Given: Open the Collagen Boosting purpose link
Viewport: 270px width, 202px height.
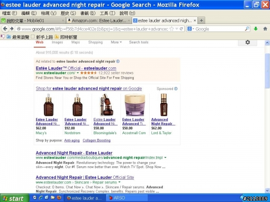Looking at the screenshot, I should (x=97, y=140).
